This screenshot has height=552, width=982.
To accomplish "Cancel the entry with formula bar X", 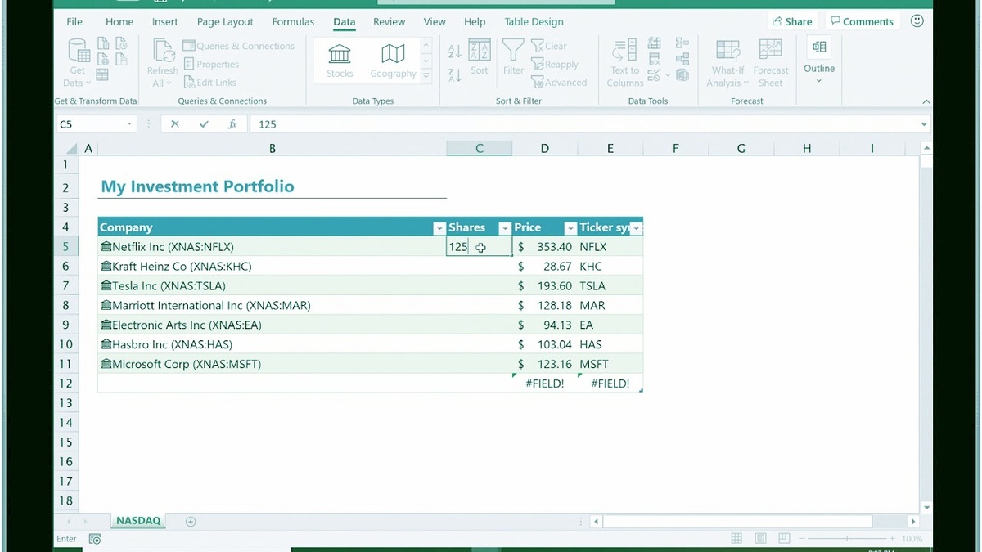I will (x=175, y=124).
